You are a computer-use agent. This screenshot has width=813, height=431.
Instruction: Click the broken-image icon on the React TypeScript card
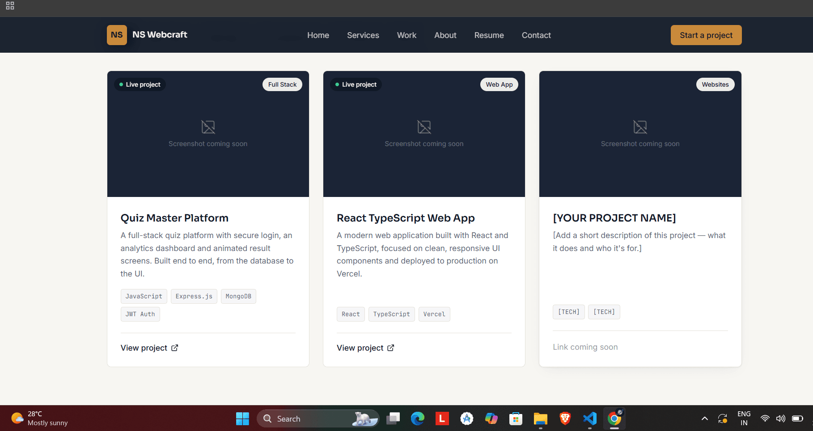tap(424, 127)
